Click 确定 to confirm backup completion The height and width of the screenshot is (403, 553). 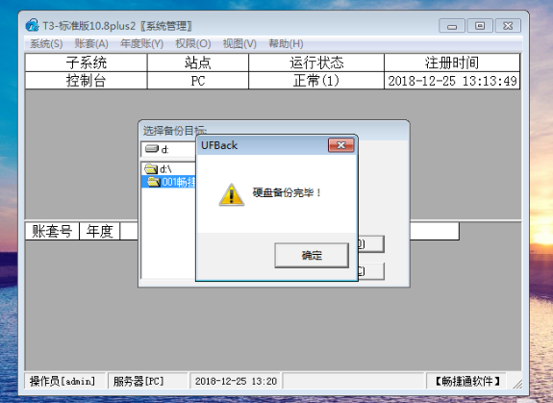pos(312,255)
